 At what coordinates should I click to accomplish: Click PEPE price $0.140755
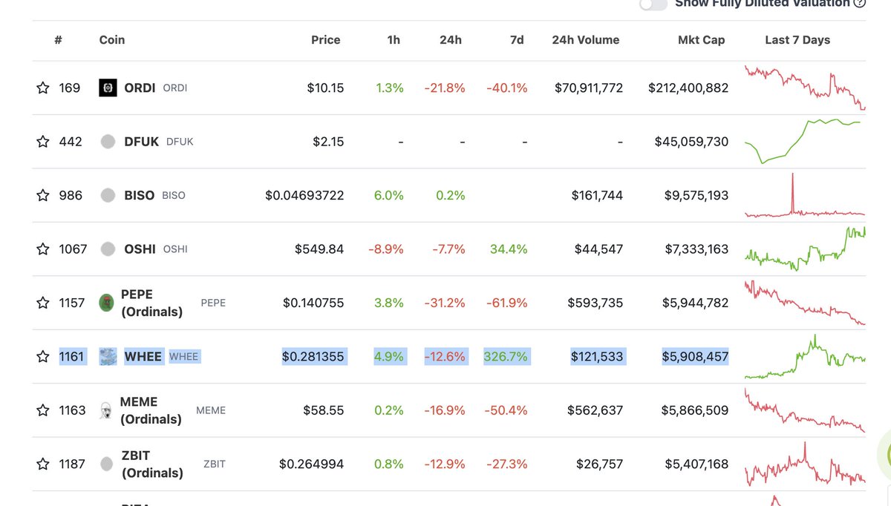tap(313, 303)
